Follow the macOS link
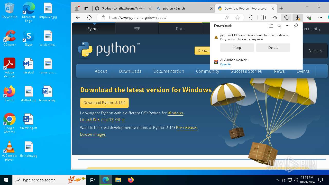 pyautogui.click(x=107, y=120)
